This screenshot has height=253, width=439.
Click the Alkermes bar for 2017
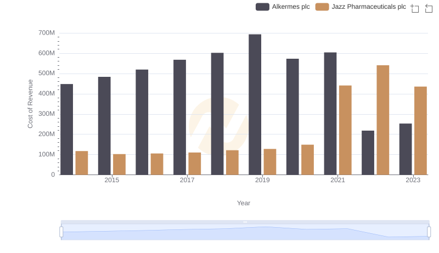click(180, 117)
